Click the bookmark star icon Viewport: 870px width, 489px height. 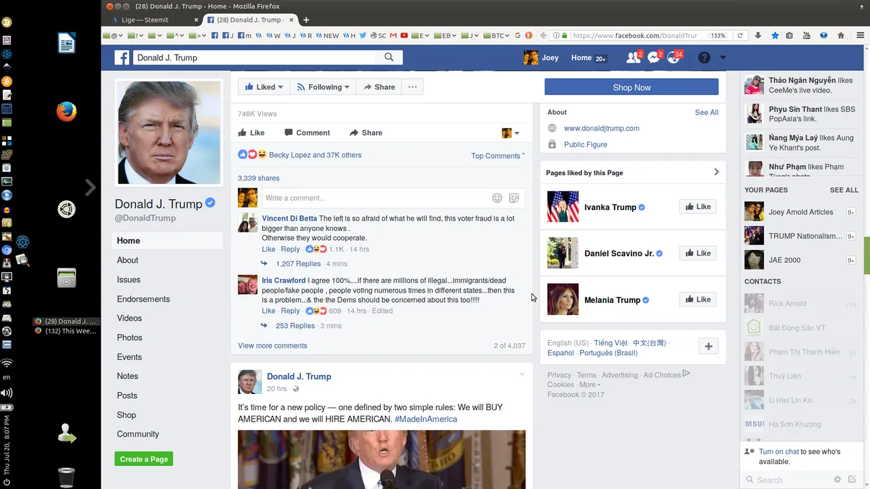click(x=775, y=35)
